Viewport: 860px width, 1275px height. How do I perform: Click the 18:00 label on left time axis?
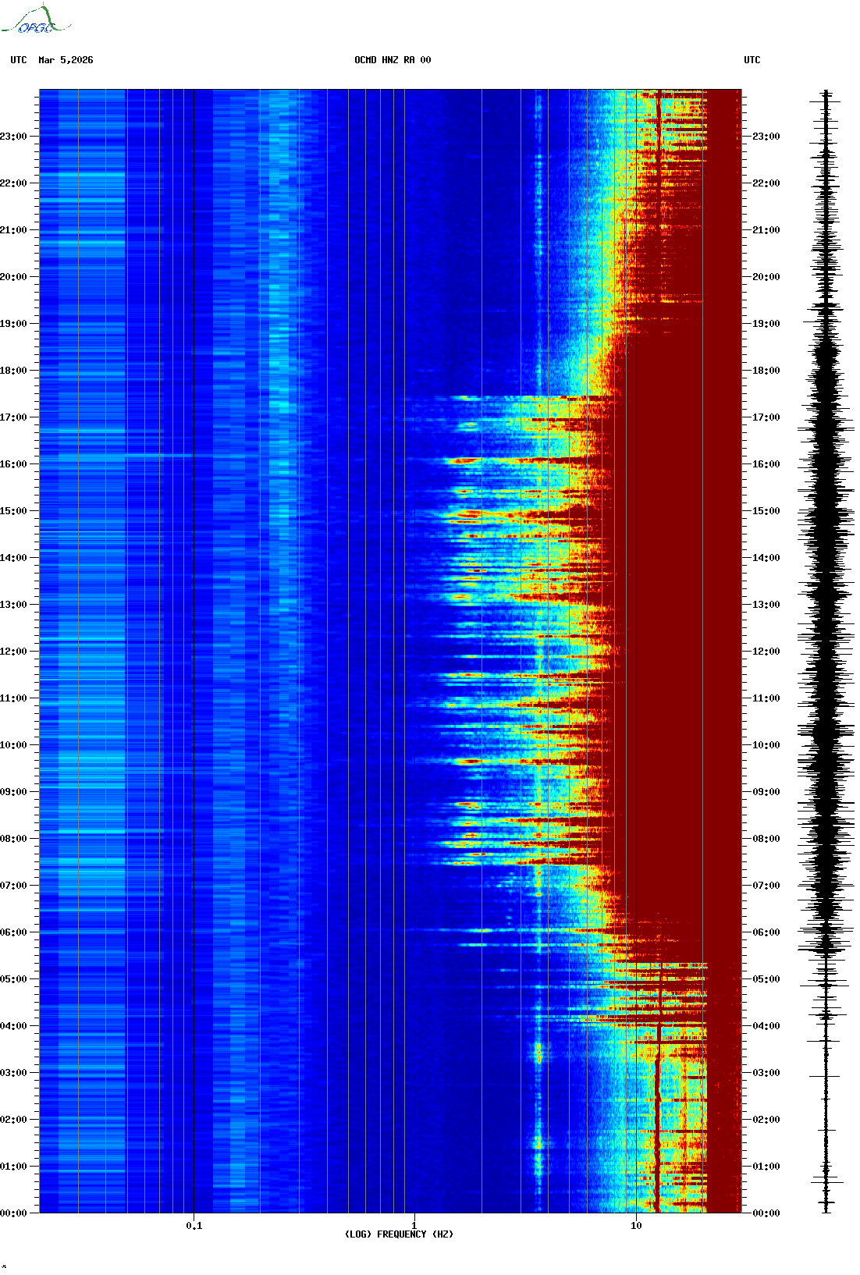[x=13, y=371]
